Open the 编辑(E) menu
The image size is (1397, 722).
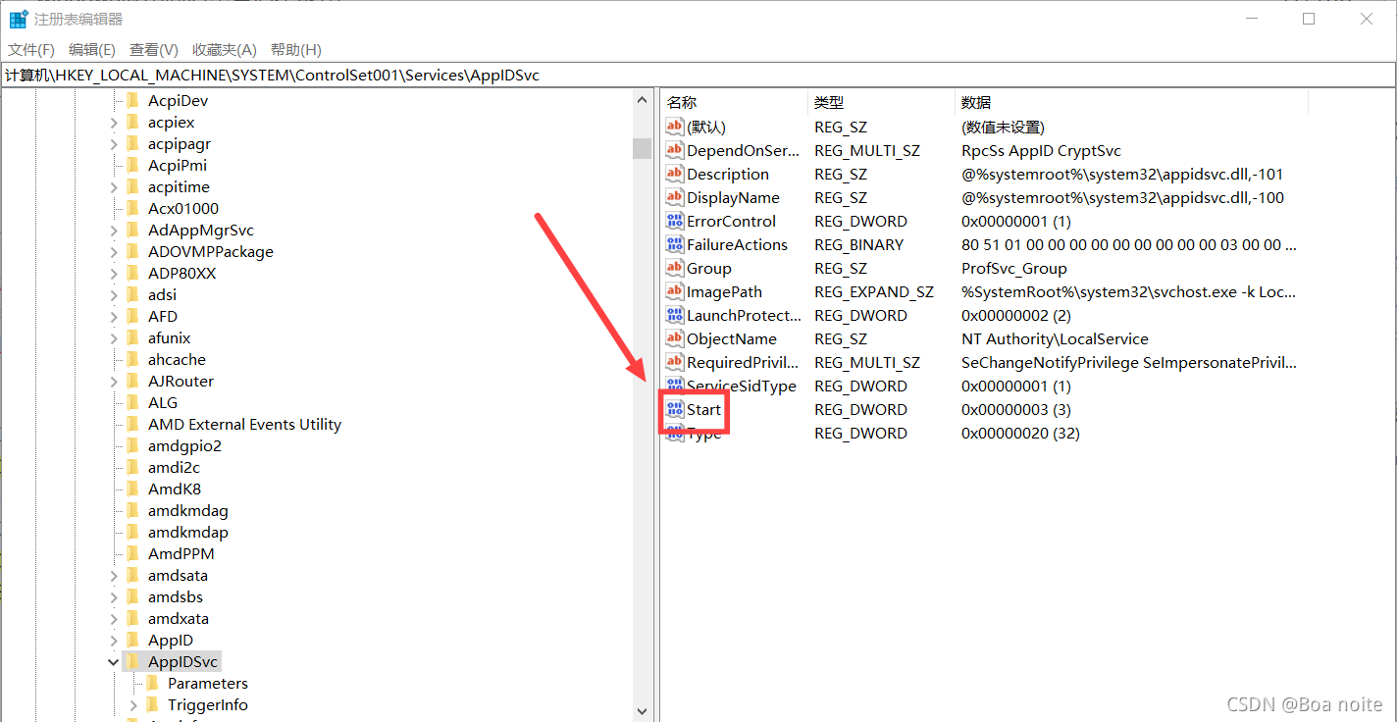click(x=92, y=49)
